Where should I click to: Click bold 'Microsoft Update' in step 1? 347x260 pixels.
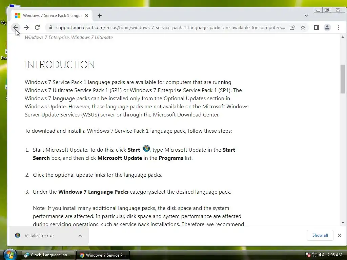(120, 158)
